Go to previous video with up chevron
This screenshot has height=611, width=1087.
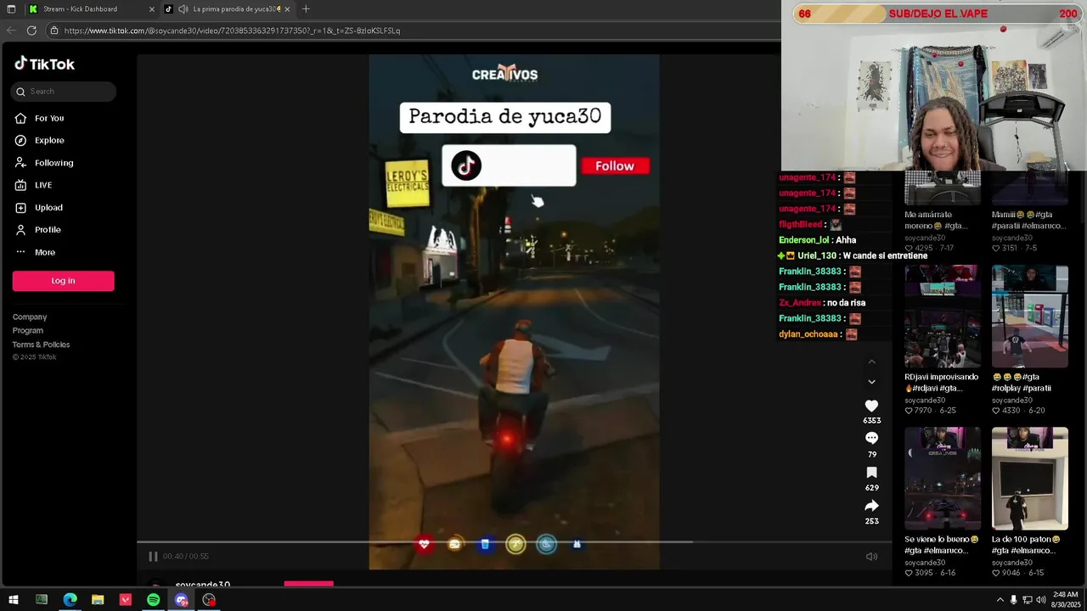871,362
